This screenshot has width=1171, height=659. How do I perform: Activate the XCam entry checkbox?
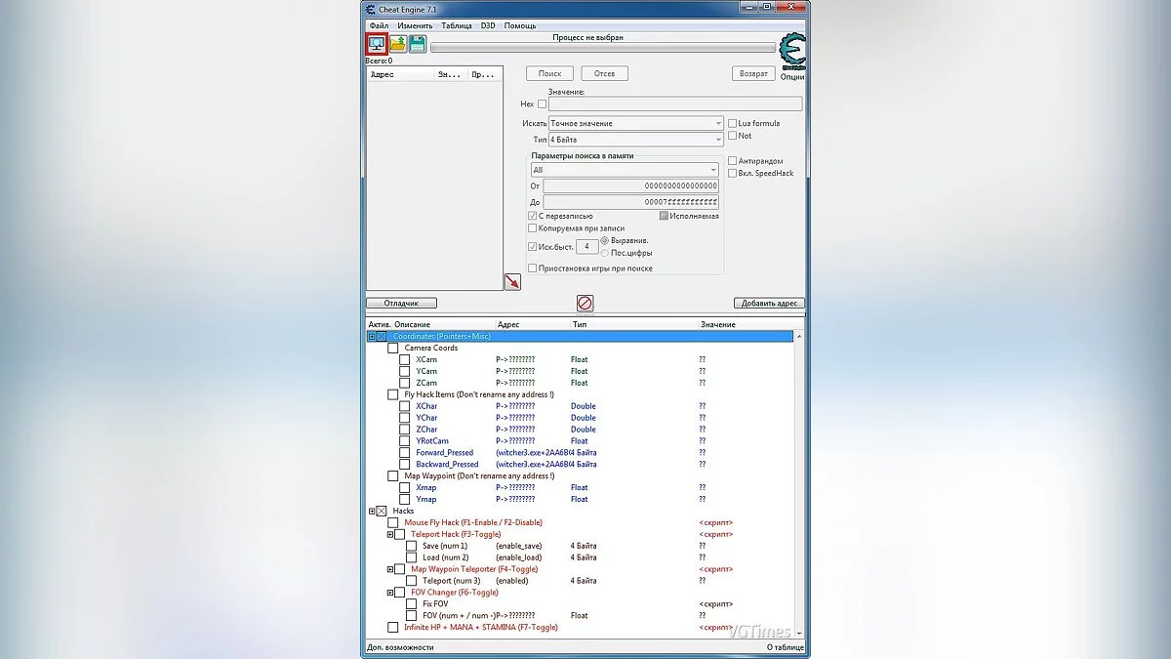point(405,359)
